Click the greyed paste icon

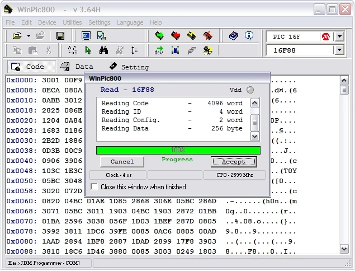33,50
